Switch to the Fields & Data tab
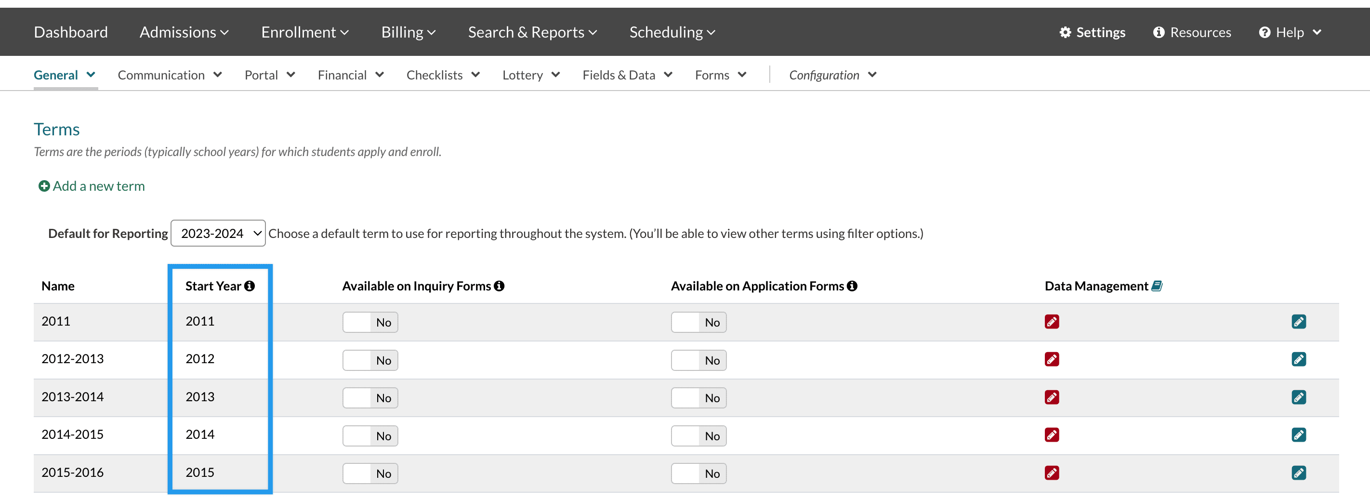 [627, 75]
